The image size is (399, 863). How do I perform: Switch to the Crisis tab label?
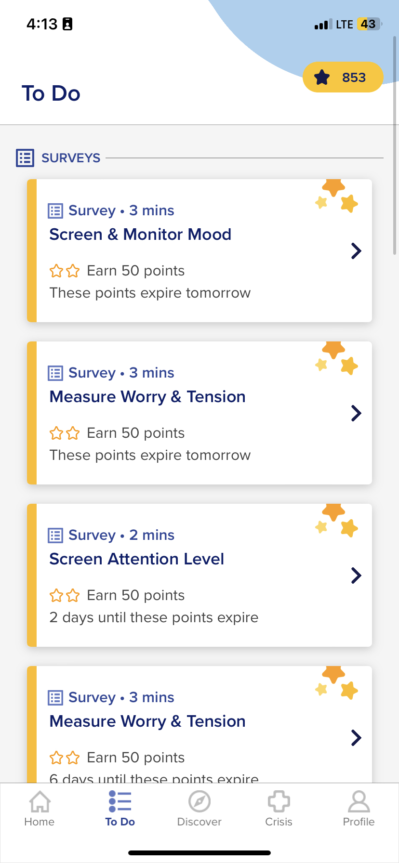pyautogui.click(x=279, y=822)
